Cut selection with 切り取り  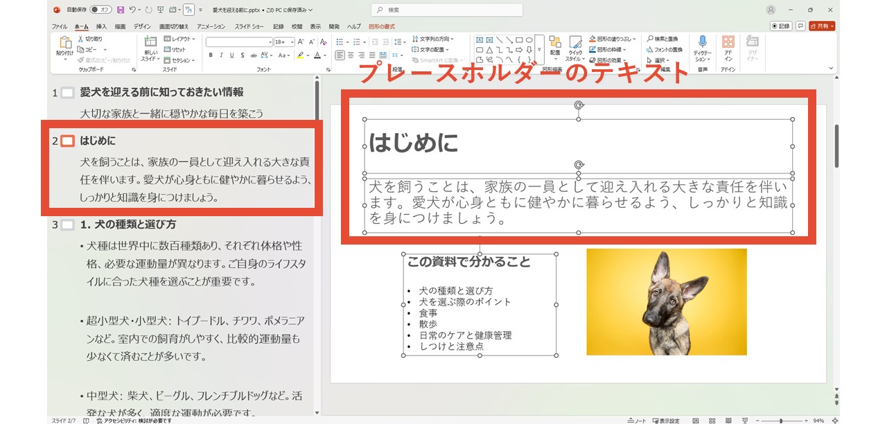(89, 39)
